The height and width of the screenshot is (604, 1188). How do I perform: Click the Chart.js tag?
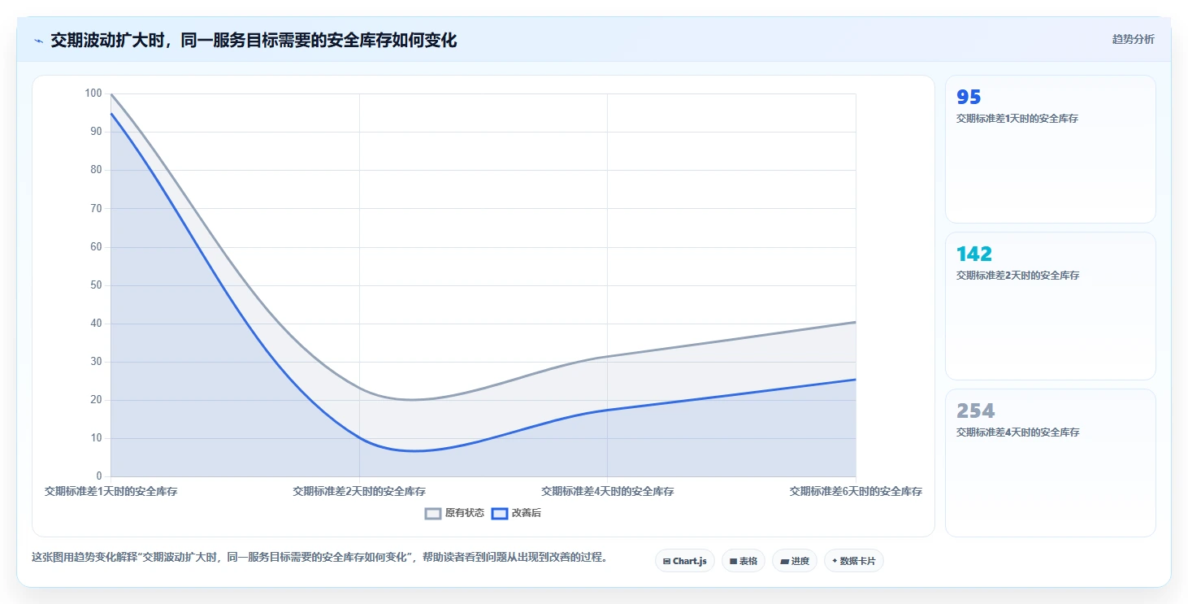pyautogui.click(x=685, y=561)
